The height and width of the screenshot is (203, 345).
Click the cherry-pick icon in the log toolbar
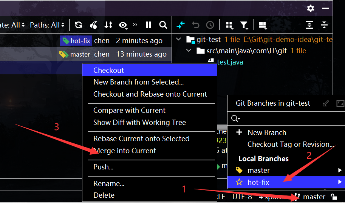coord(93,25)
